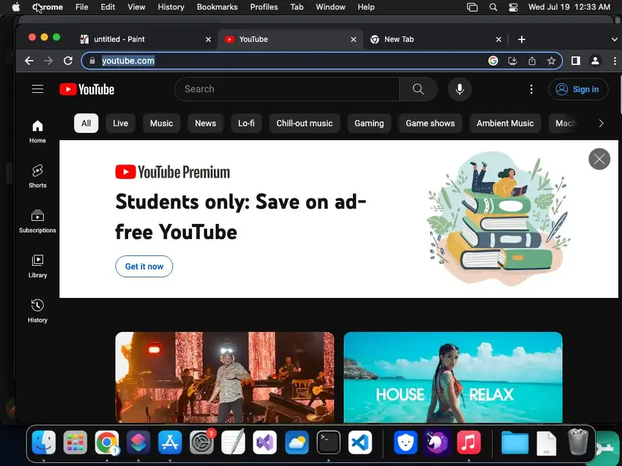Select the All filter chip
This screenshot has height=466, width=622.
(x=86, y=123)
